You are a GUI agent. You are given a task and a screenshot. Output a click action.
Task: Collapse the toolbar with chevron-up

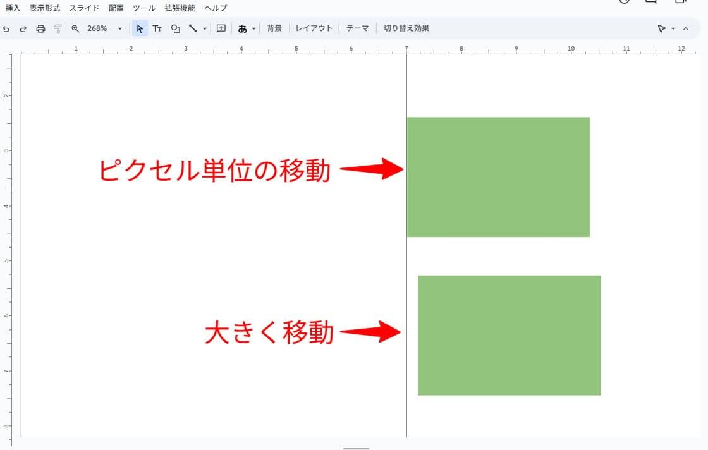coord(686,28)
